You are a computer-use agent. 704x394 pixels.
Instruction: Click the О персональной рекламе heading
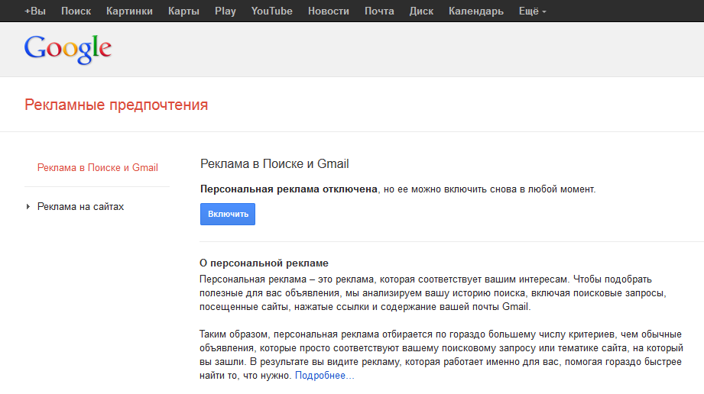tap(264, 263)
